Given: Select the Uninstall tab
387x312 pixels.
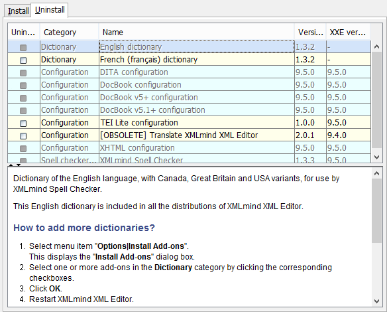Looking at the screenshot, I should tap(50, 10).
